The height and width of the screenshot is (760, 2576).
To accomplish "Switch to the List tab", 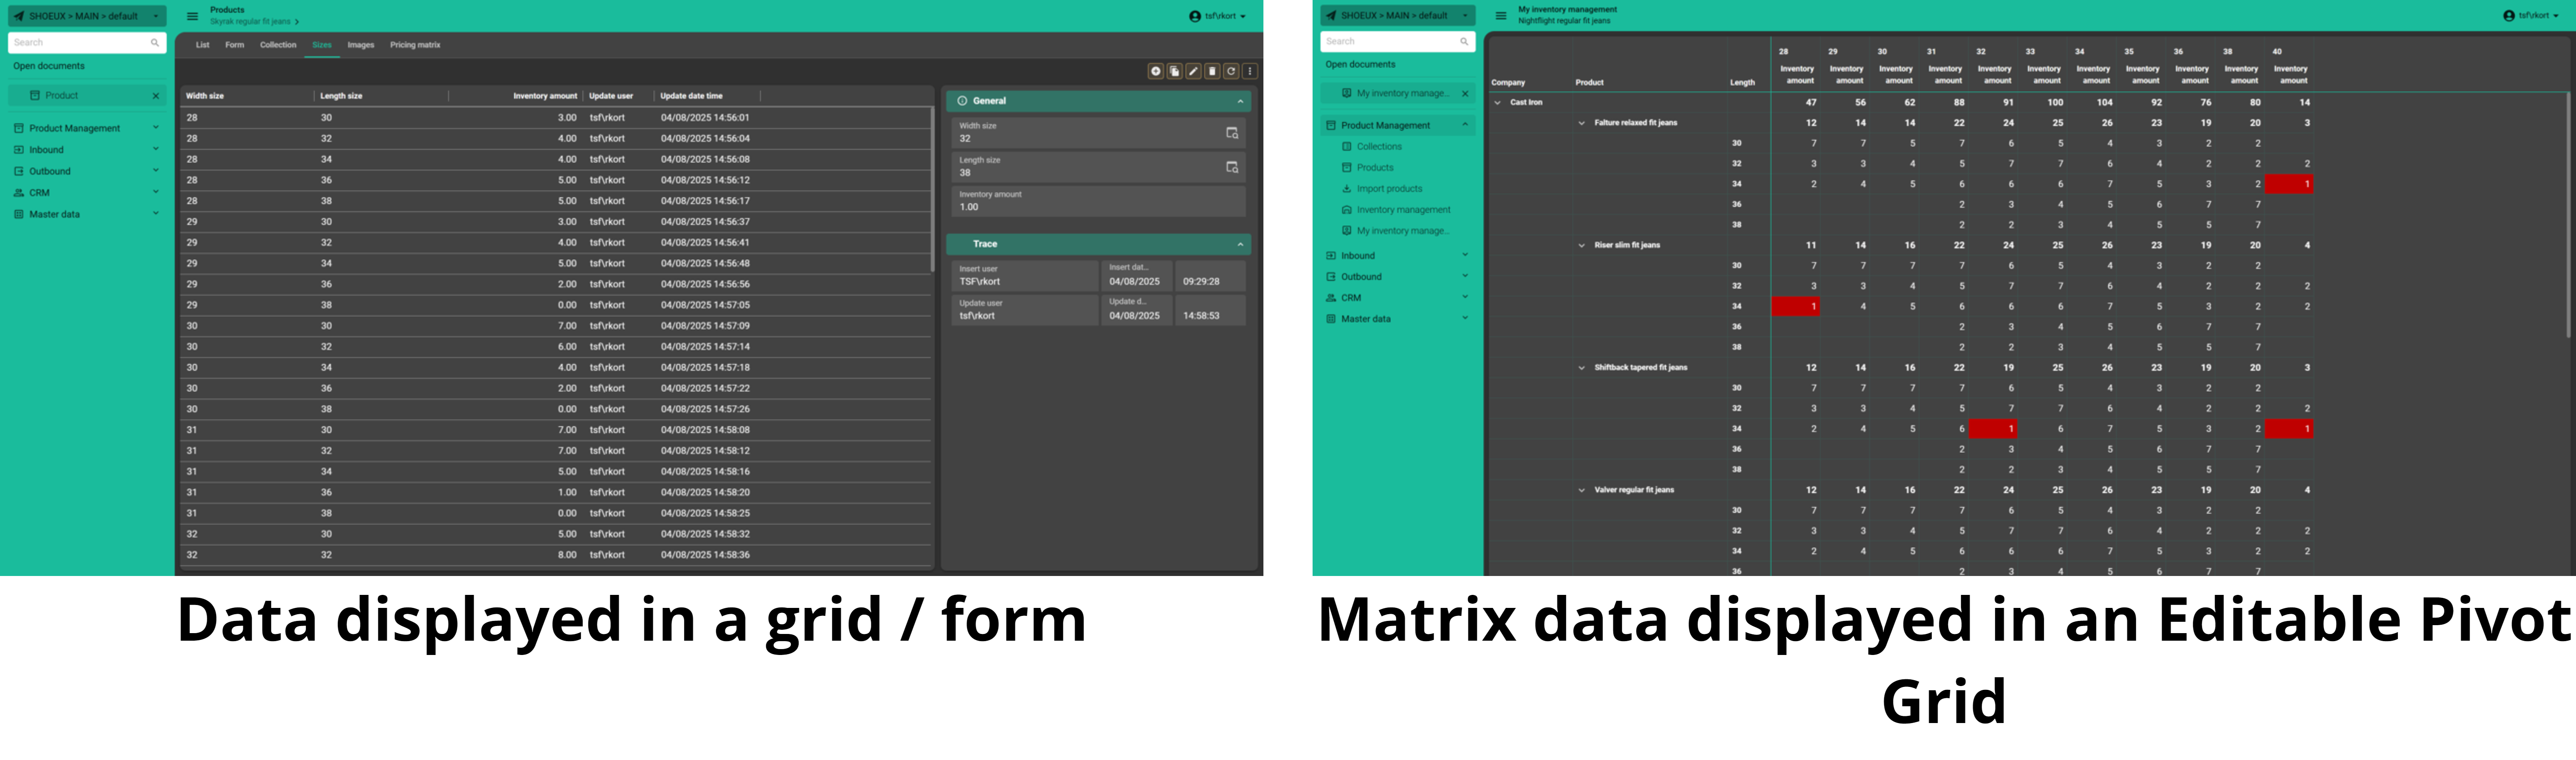I will click(202, 45).
